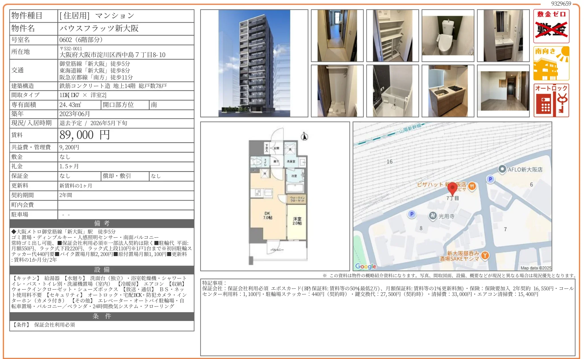This screenshot has width=584, height=359.
Task: Click the 敷金ゼロ badge icon
Action: tap(551, 26)
